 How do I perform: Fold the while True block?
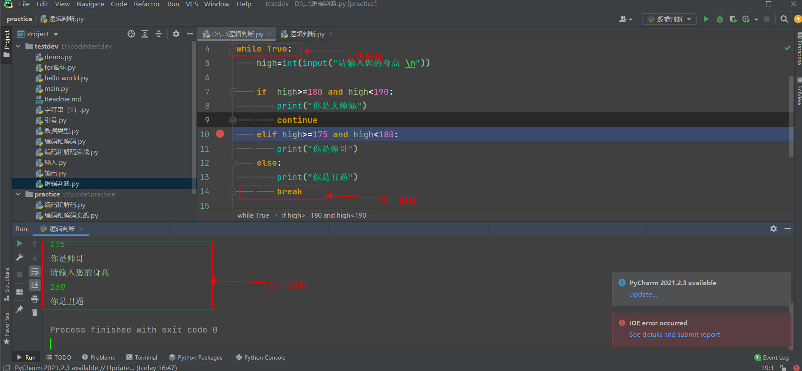click(232, 49)
